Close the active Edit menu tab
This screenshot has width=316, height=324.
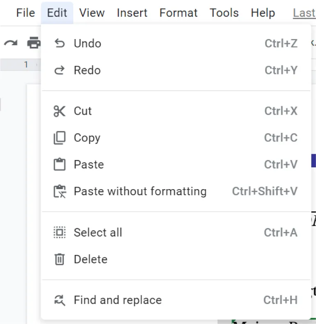pos(57,13)
